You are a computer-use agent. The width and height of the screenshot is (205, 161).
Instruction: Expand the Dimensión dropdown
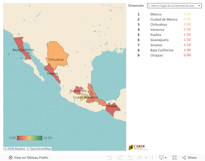(x=174, y=6)
